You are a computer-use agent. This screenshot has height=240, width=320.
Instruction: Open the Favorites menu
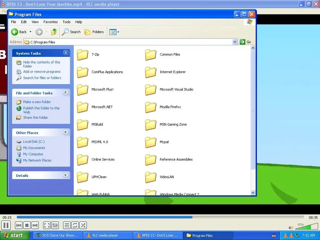pos(50,22)
